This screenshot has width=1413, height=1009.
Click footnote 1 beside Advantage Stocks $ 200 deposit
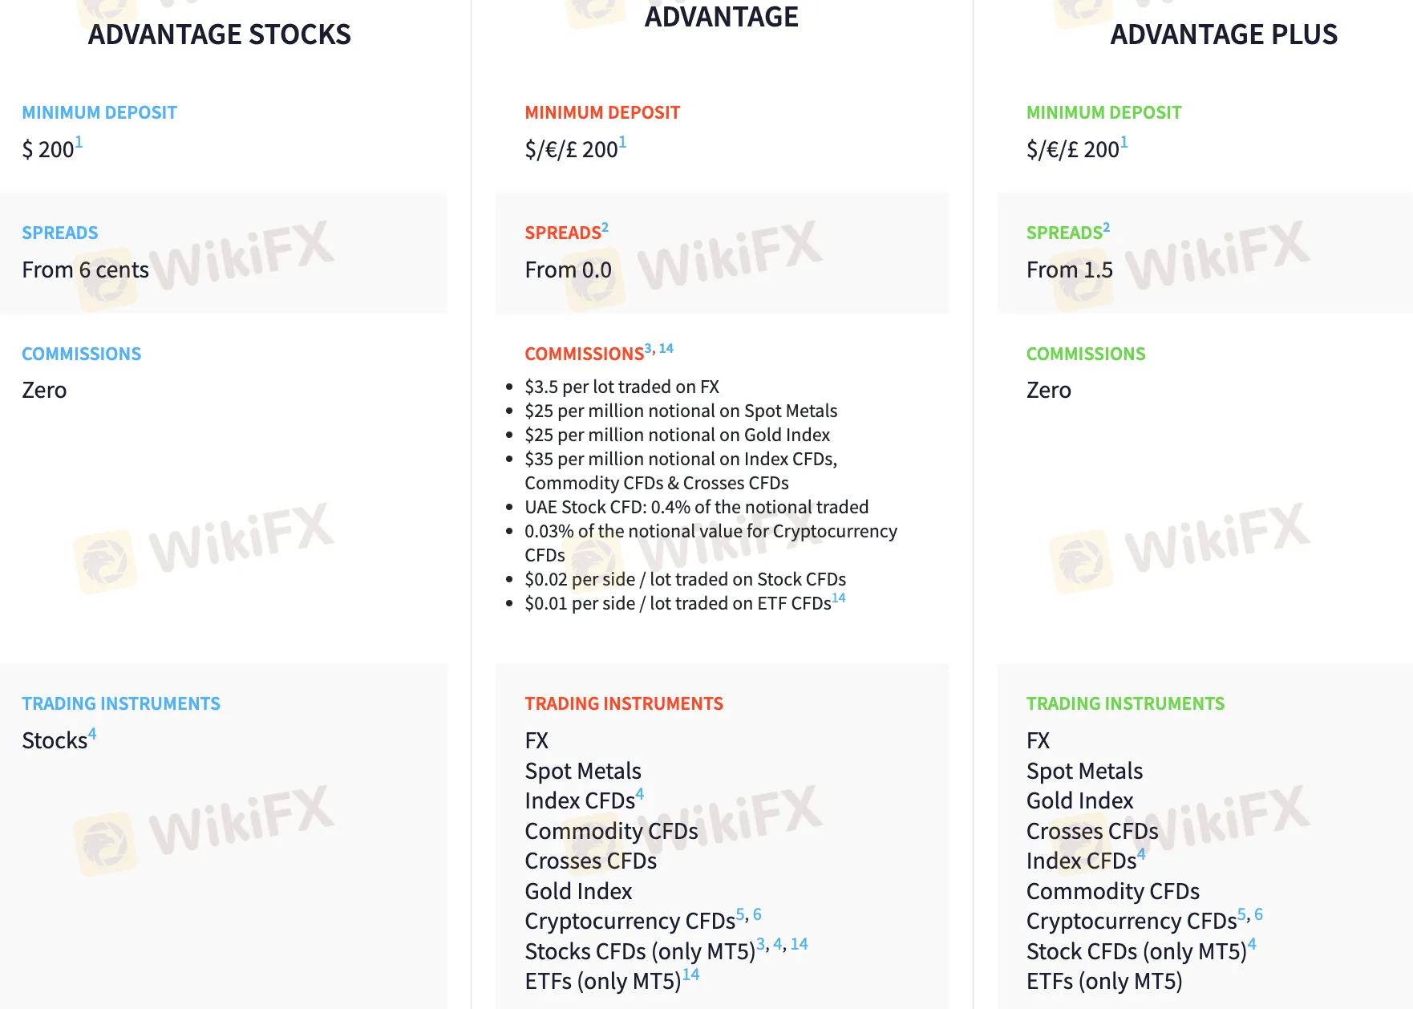79,143
